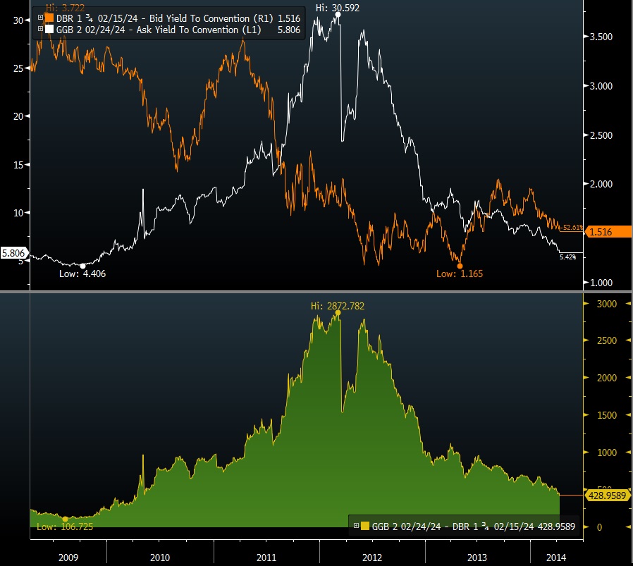Click the white GGB series color swatch
The height and width of the screenshot is (566, 633).
click(49, 29)
